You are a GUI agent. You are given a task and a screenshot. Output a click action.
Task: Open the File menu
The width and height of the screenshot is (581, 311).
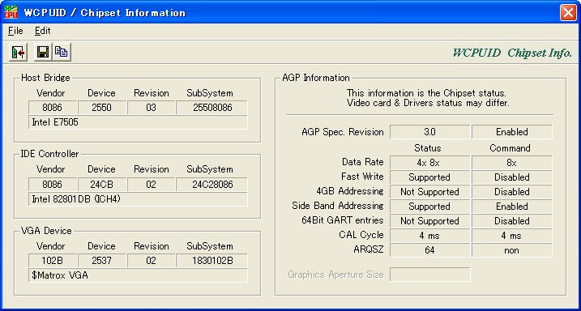pyautogui.click(x=15, y=31)
